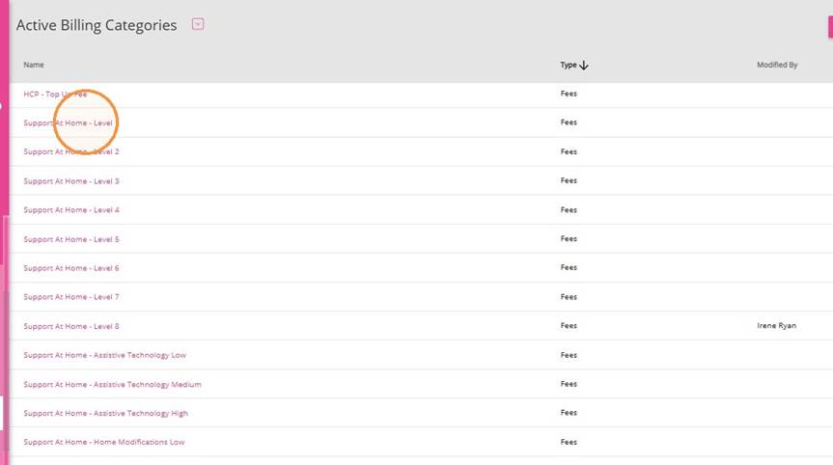Sort by the Type column header
The image size is (833, 465).
click(569, 65)
